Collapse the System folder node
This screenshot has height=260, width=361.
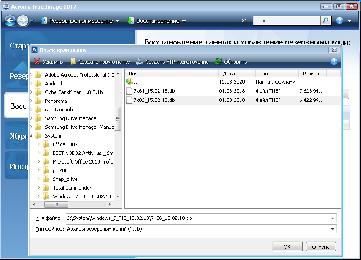[x=31, y=136]
